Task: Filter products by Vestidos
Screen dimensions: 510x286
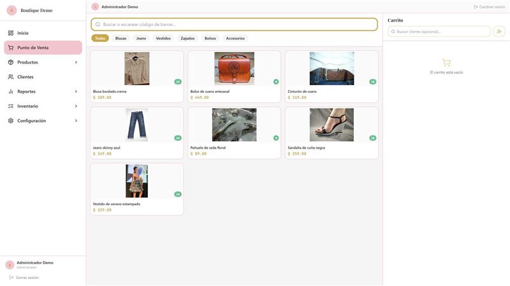Action: pyautogui.click(x=163, y=38)
